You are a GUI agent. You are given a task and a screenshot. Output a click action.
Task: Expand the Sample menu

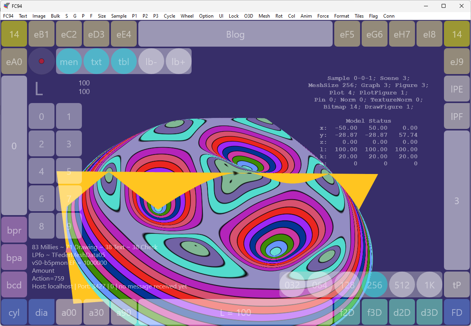pyautogui.click(x=119, y=16)
